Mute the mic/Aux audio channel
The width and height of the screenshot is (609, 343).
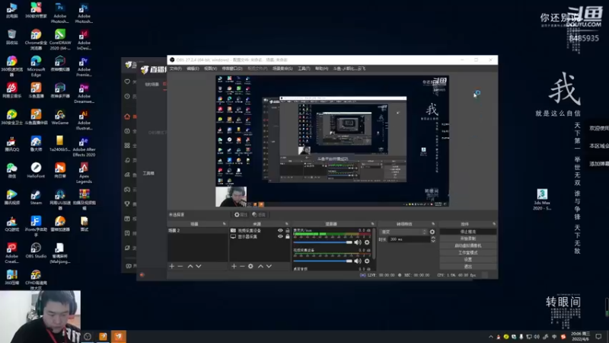358,242
